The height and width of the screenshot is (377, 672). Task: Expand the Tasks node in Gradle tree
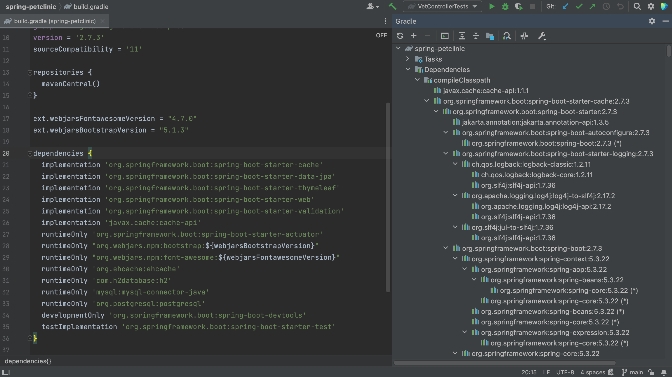pyautogui.click(x=408, y=59)
